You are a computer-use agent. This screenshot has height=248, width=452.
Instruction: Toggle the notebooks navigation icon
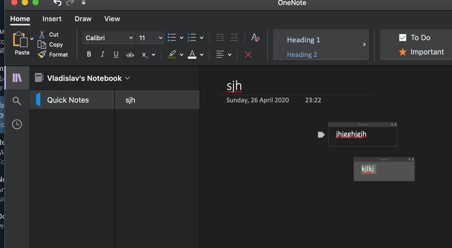pyautogui.click(x=17, y=78)
